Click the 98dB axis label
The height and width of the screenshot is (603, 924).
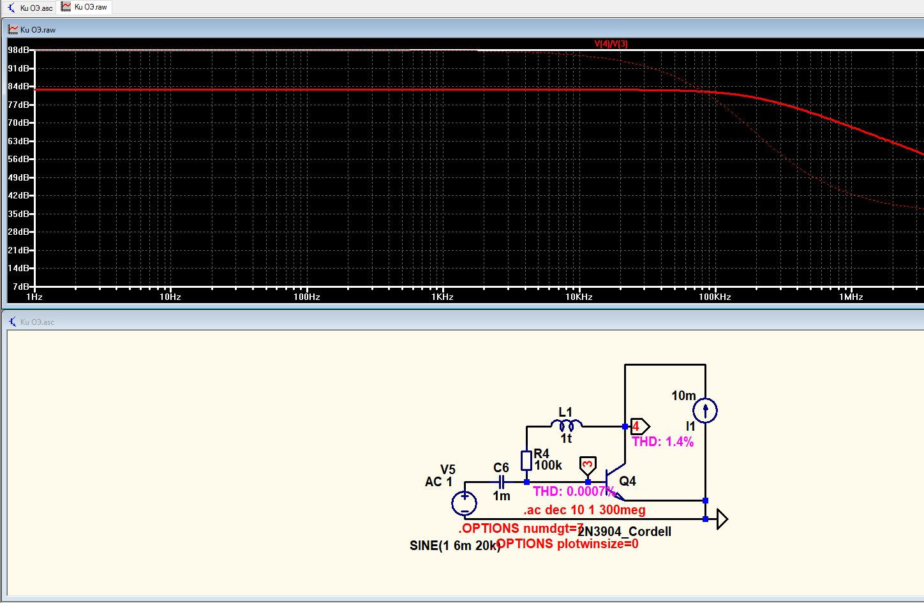pos(18,50)
